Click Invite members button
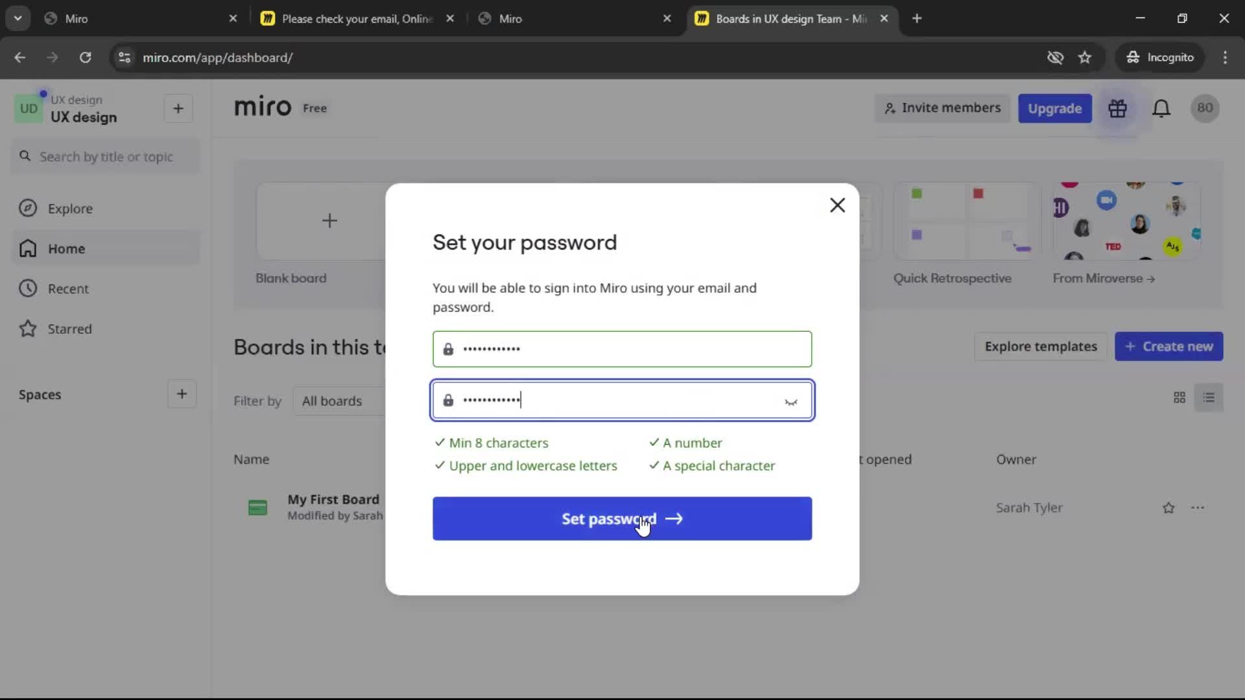Viewport: 1245px width, 700px height. tap(942, 108)
